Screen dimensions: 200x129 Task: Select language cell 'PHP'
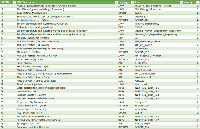pos(126,27)
